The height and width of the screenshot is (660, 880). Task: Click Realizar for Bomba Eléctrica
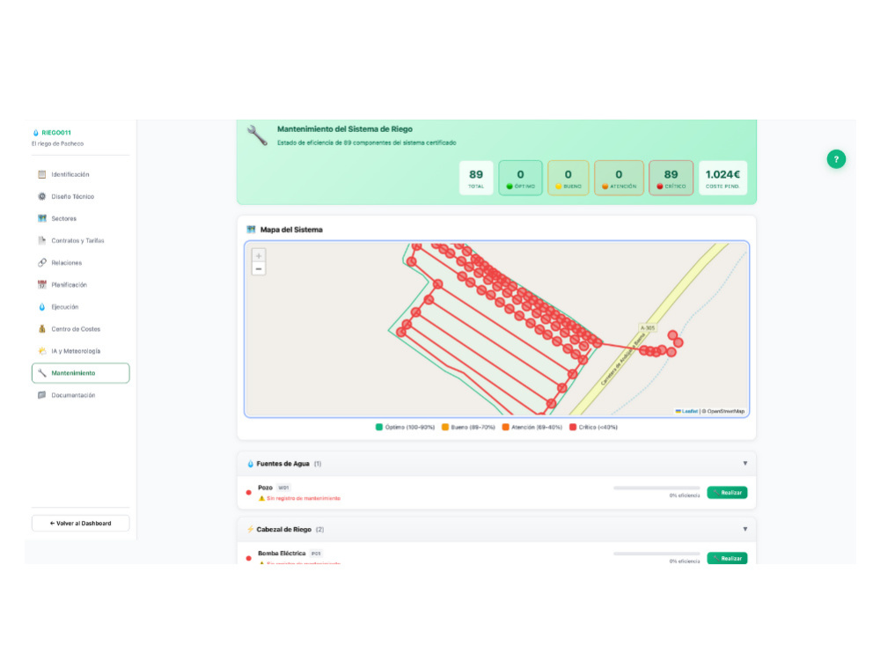pyautogui.click(x=727, y=558)
